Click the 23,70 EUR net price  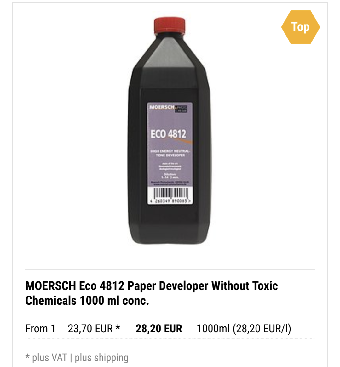pyautogui.click(x=90, y=328)
